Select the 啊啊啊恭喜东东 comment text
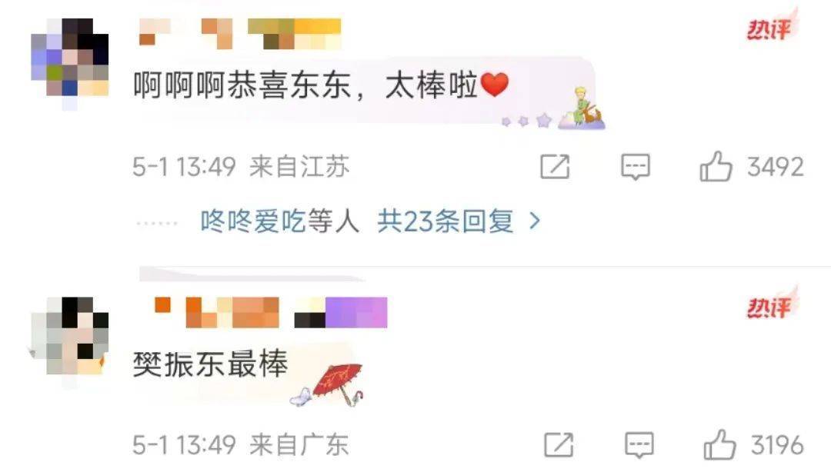The width and height of the screenshot is (831, 472). 321,85
